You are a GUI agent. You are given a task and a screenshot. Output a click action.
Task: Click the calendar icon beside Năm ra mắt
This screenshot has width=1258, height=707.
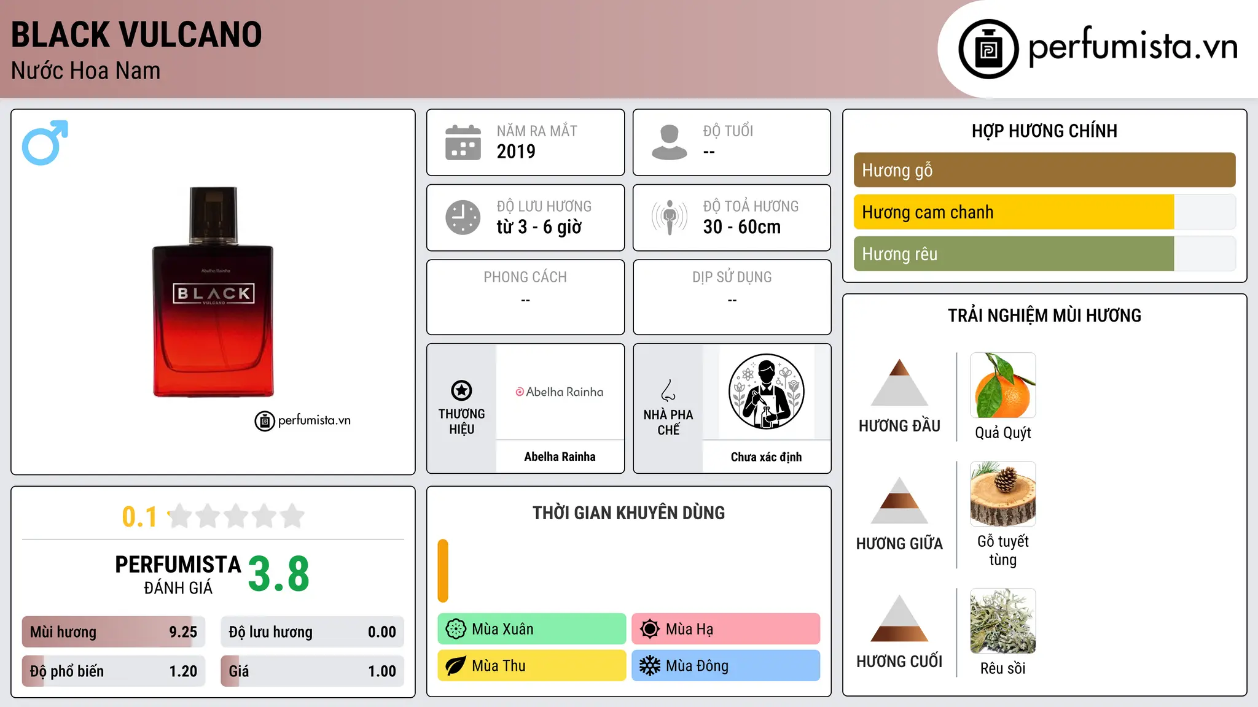coord(463,142)
